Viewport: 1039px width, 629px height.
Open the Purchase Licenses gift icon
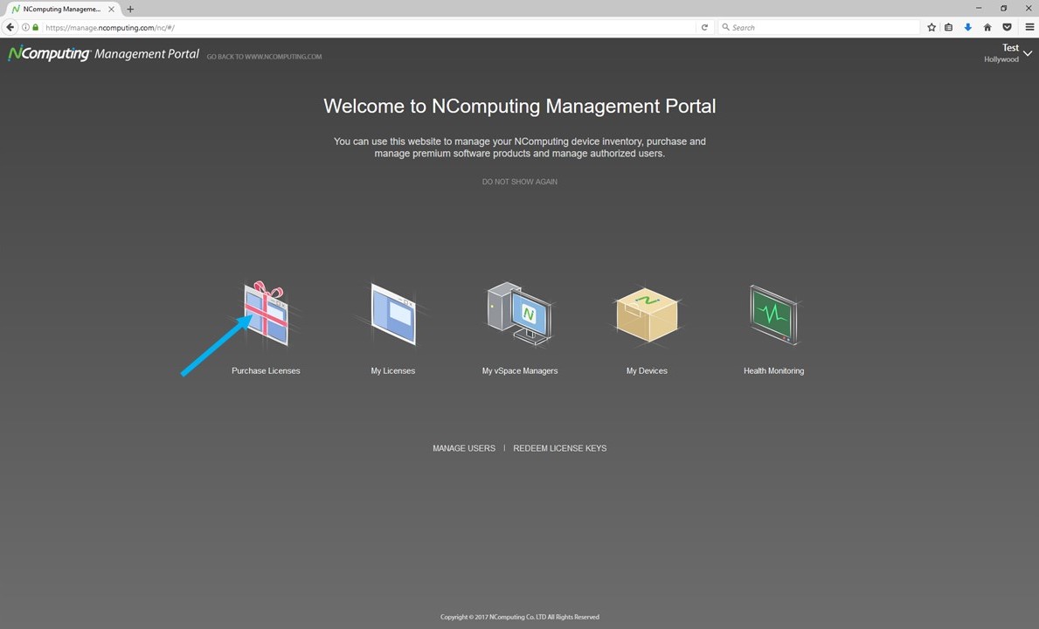pyautogui.click(x=267, y=314)
